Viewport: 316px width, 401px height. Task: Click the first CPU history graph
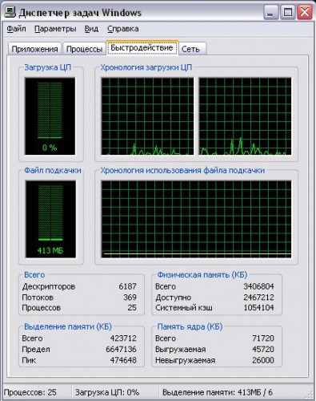[x=147, y=116]
